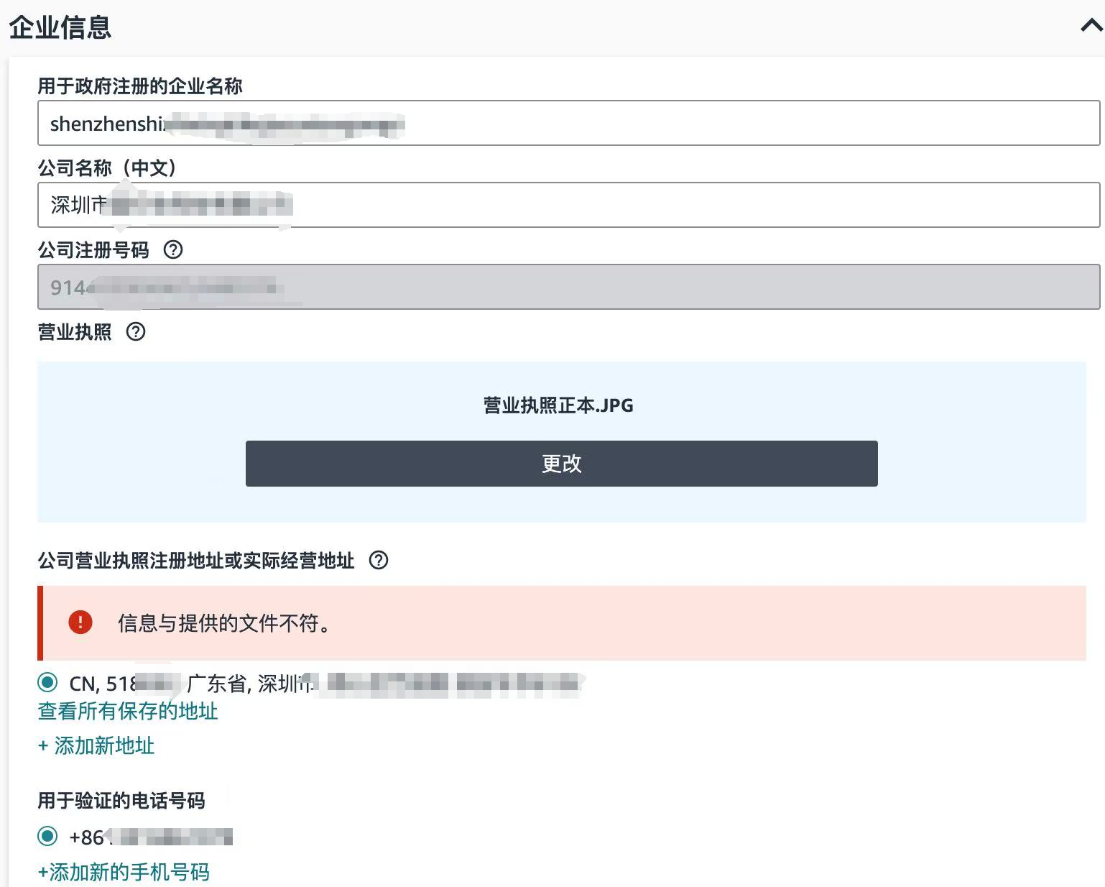The width and height of the screenshot is (1105, 887).
Task: Click the 营业执照 field label
Action: coord(75,331)
